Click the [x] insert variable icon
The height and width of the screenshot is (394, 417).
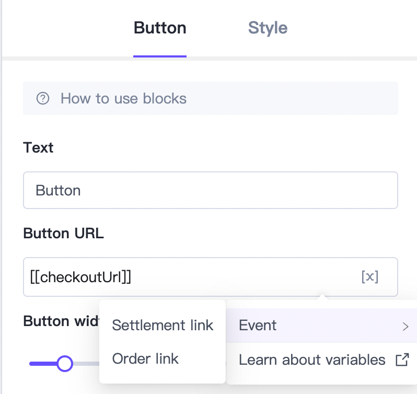370,277
